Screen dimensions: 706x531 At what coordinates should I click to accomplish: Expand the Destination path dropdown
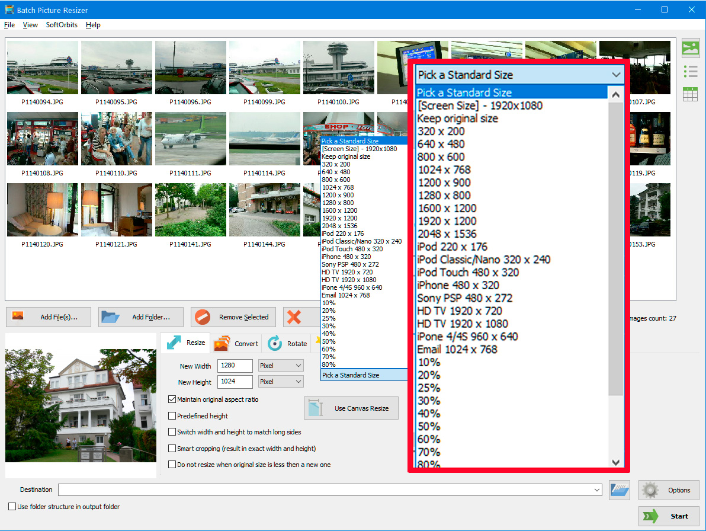(x=597, y=490)
